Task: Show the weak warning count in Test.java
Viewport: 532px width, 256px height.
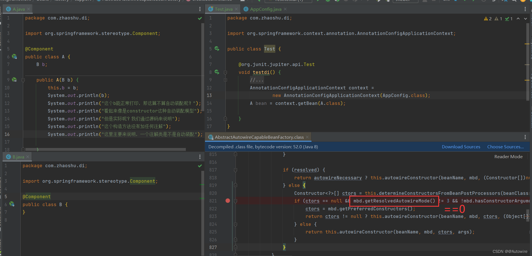Action: click(x=498, y=19)
